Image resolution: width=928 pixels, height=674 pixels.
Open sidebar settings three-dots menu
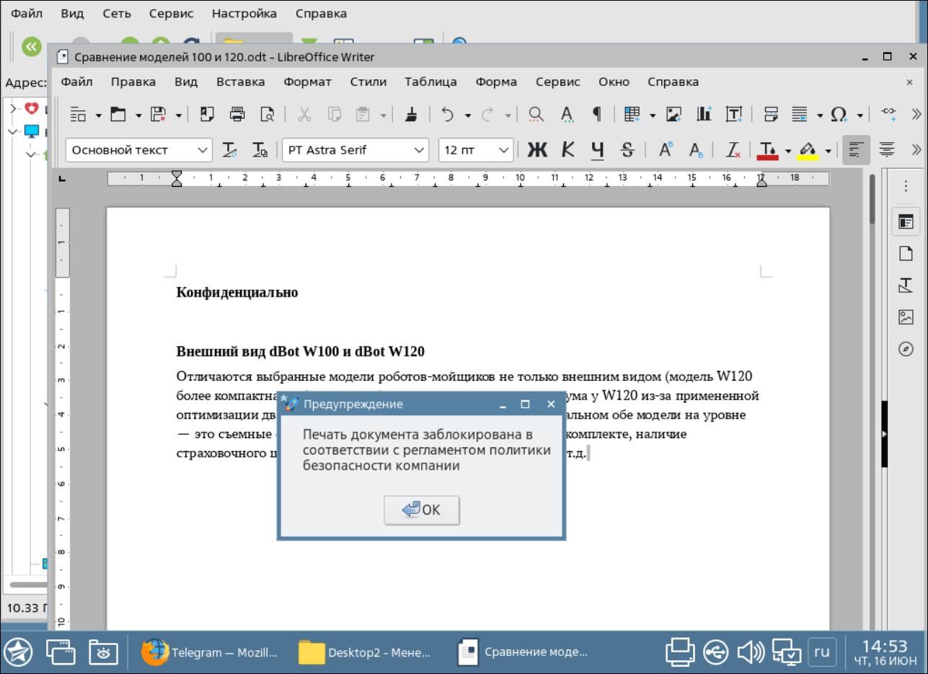(x=906, y=186)
